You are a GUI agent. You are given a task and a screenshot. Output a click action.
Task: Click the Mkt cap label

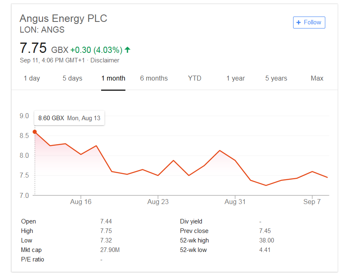pos(31,250)
